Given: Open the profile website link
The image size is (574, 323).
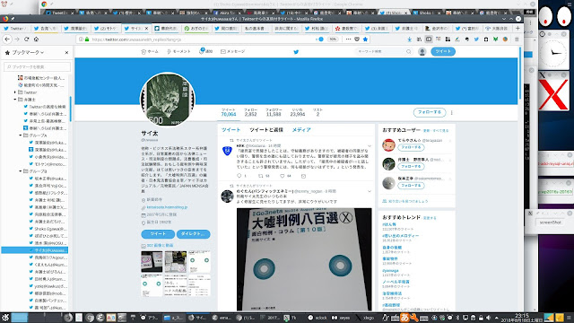Looking at the screenshot, I should click(x=167, y=207).
